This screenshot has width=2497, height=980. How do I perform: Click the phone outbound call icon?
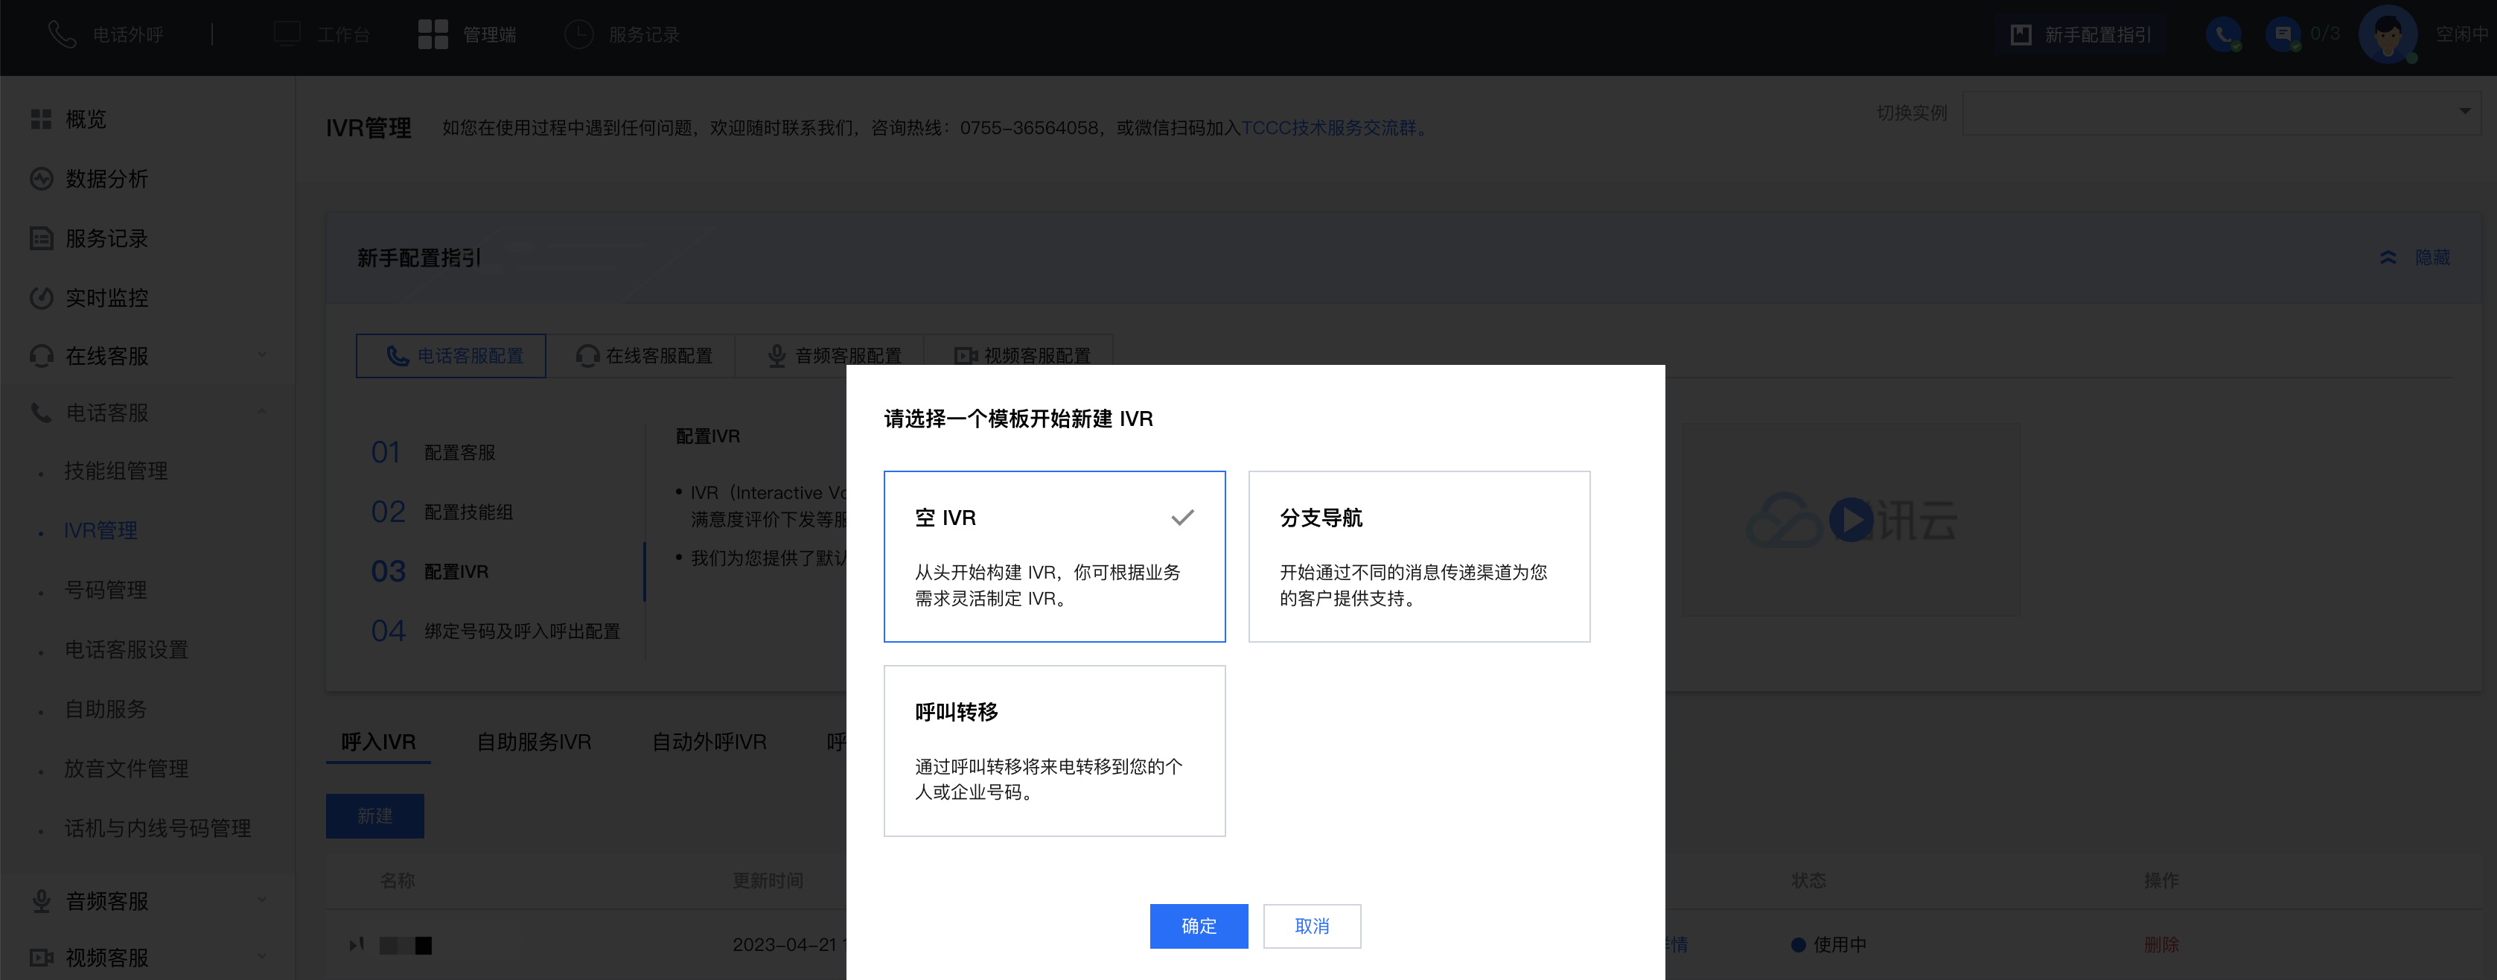[x=62, y=35]
